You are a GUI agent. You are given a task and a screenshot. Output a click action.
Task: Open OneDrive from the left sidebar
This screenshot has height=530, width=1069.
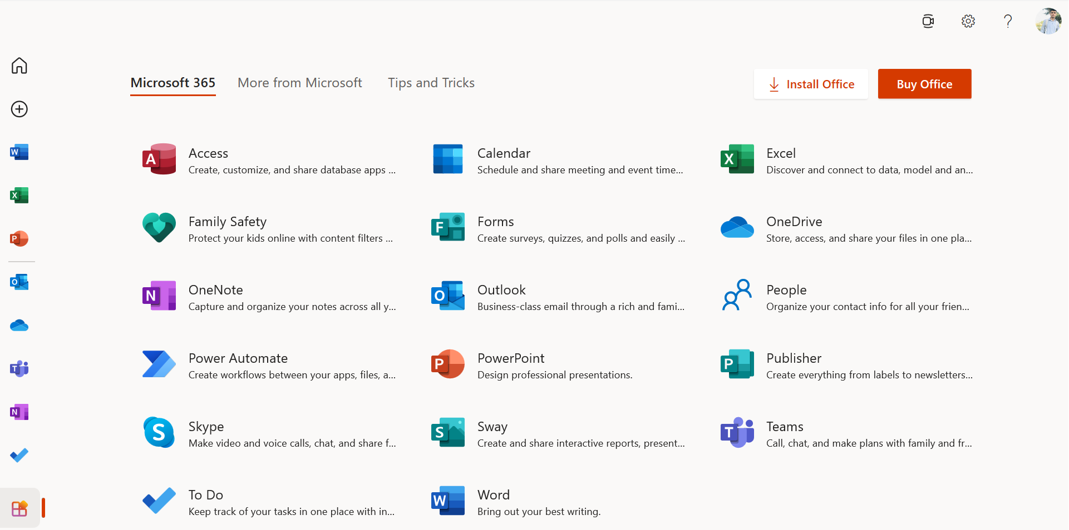[19, 325]
